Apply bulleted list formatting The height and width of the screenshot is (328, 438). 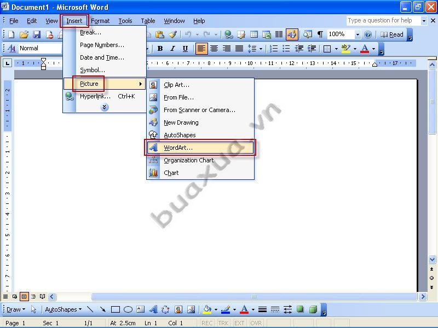[286, 49]
